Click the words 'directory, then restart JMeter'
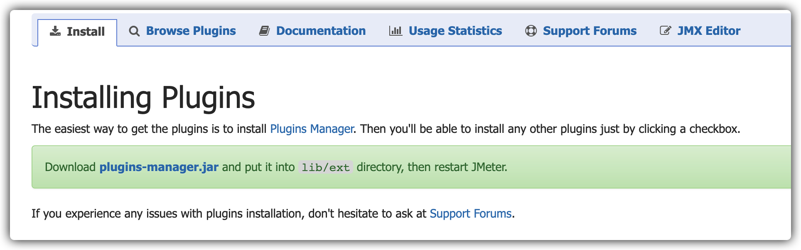This screenshot has height=250, width=801. pyautogui.click(x=432, y=167)
